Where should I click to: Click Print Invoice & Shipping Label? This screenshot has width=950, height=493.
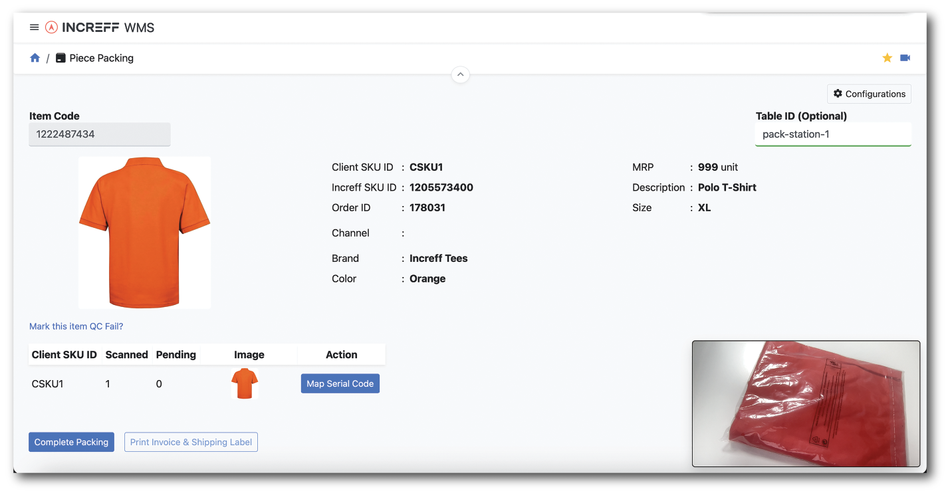pyautogui.click(x=191, y=442)
